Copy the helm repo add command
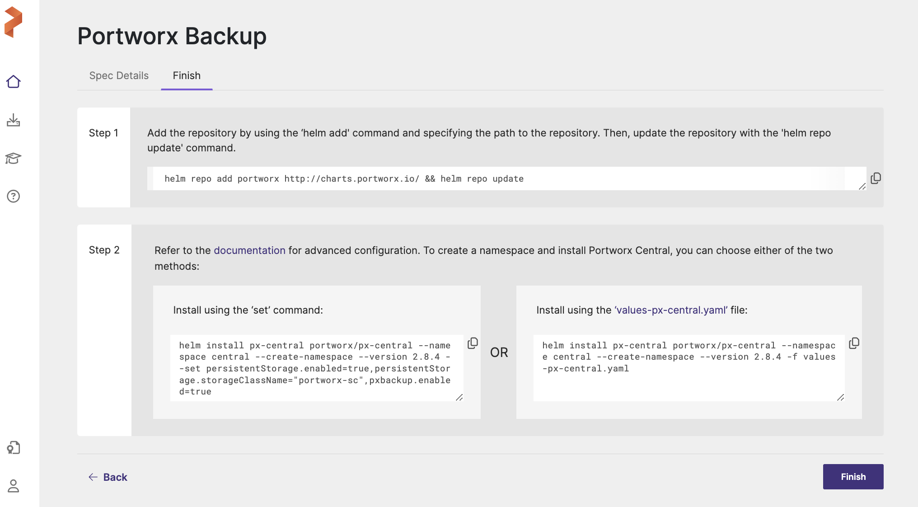The image size is (918, 507). pyautogui.click(x=876, y=178)
